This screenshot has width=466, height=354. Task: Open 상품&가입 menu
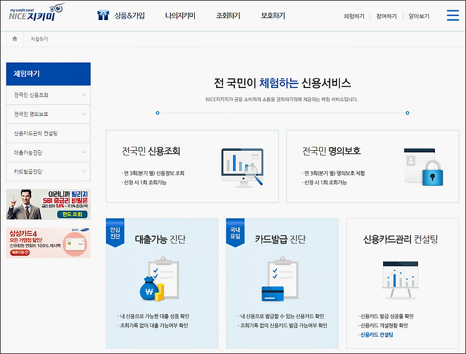click(x=130, y=16)
